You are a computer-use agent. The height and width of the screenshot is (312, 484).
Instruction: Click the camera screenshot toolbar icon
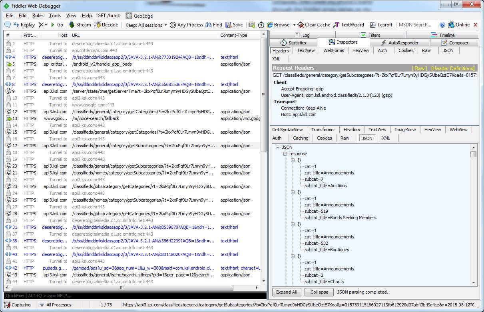click(251, 25)
